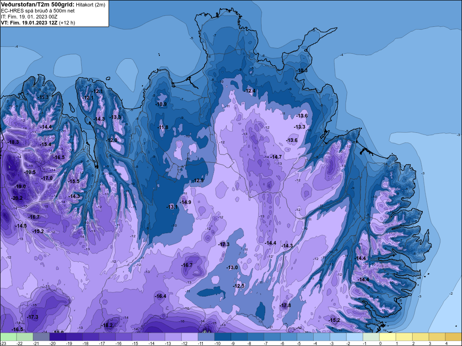
Task: Click the -12.4 temperature reading
Action: click(250, 91)
